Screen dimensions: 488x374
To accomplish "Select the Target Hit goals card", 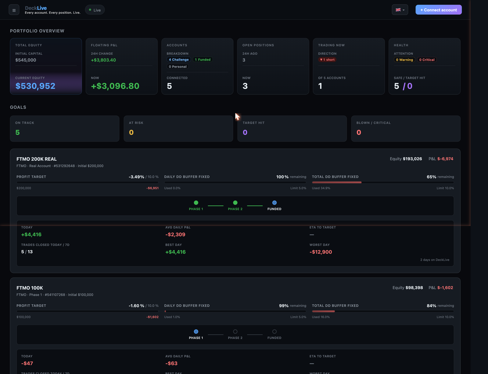I will coord(292,129).
